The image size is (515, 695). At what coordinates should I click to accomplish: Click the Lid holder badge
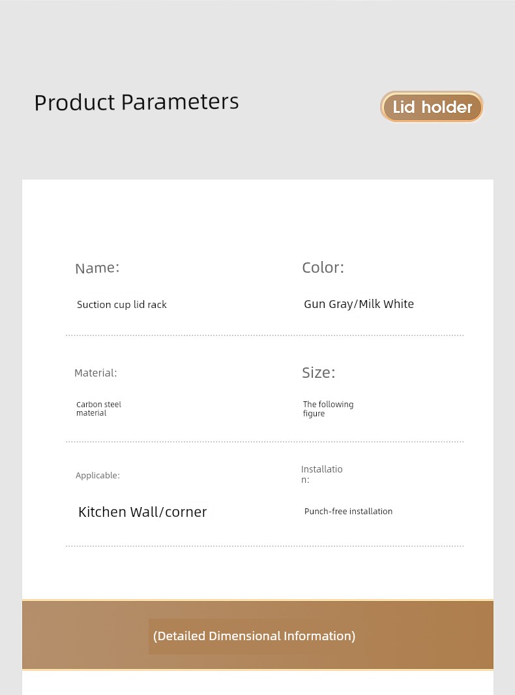[432, 107]
